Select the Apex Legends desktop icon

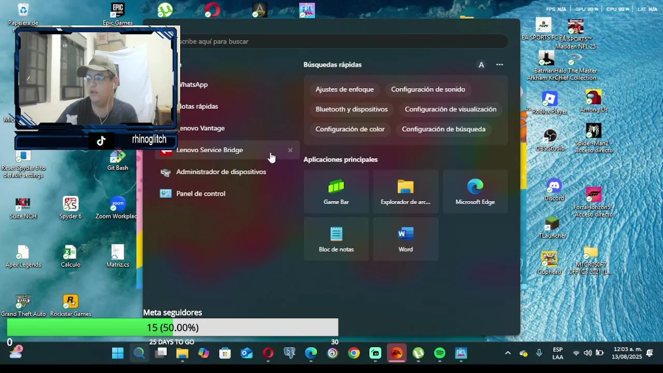[x=23, y=256]
